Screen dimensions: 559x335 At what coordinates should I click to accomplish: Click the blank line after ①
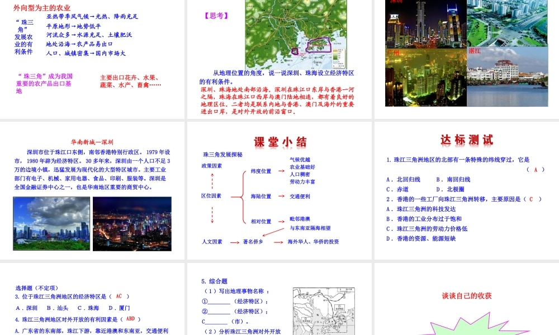[x=219, y=303]
